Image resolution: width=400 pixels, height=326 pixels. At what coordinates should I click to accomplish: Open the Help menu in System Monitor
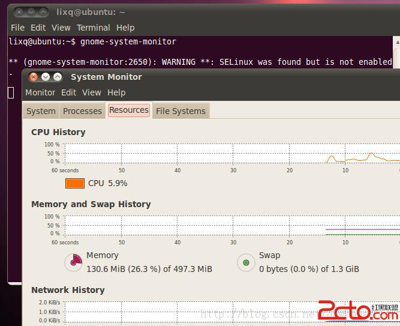click(116, 92)
